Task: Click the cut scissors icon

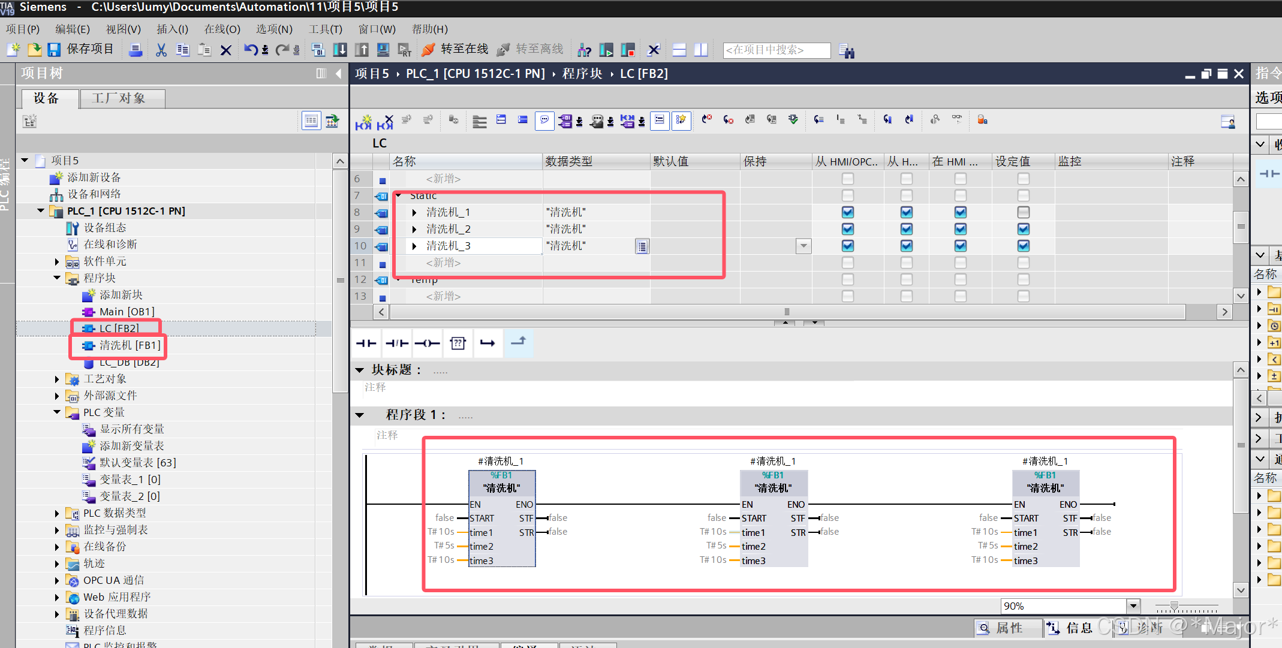Action: [x=161, y=50]
